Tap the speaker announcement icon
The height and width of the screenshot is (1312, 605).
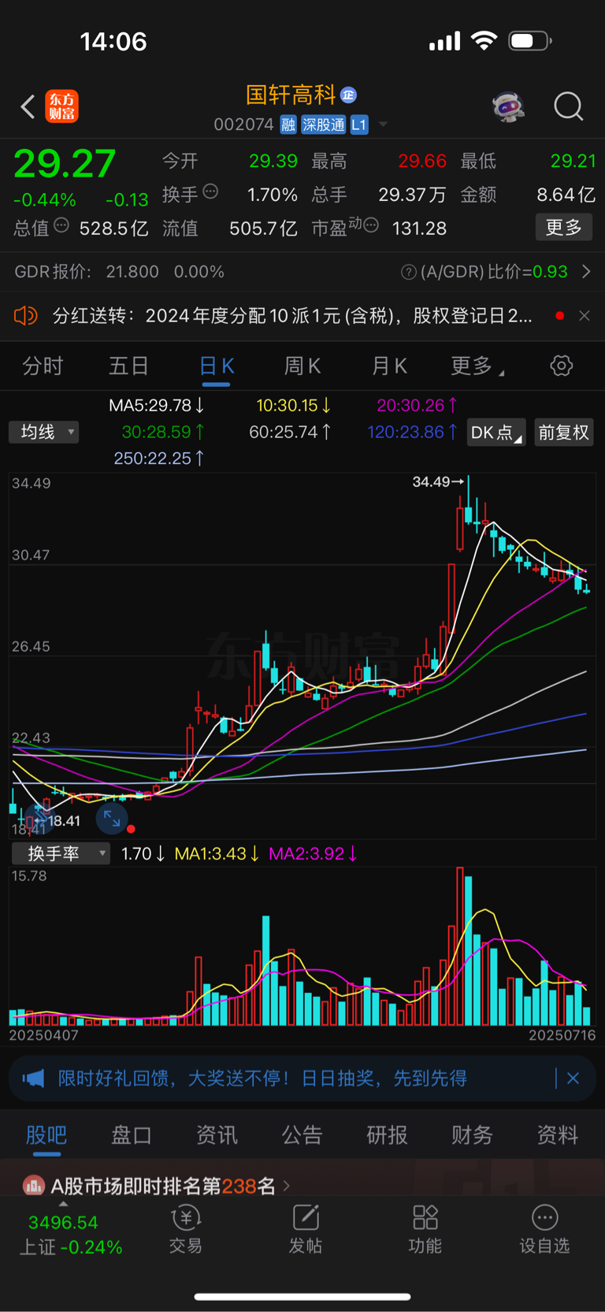(26, 316)
